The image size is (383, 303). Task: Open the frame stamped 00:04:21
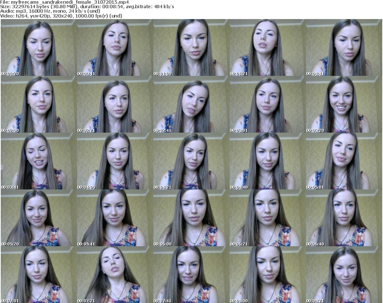point(191,161)
